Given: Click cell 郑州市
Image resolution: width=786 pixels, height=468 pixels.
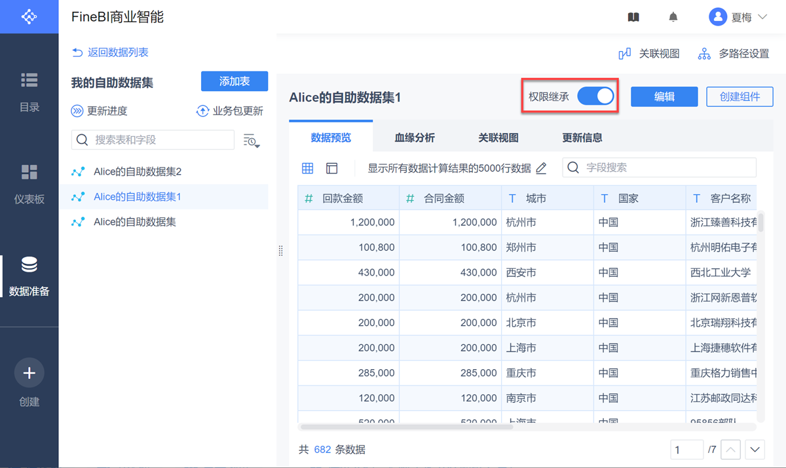Looking at the screenshot, I should coord(548,247).
